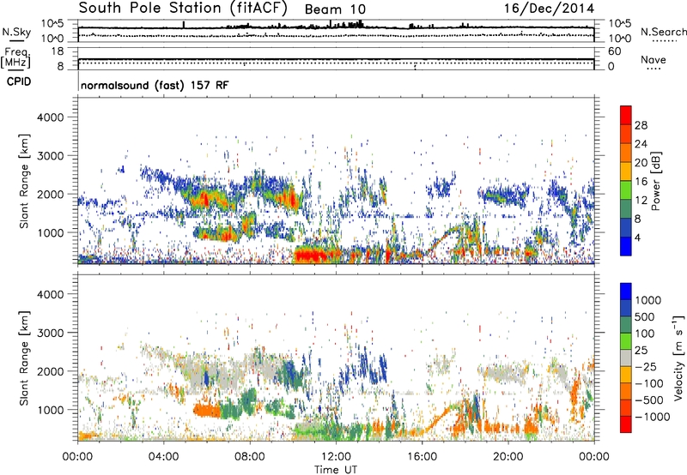Click the "Velocity [m s-1]" colorbar title

678,358
